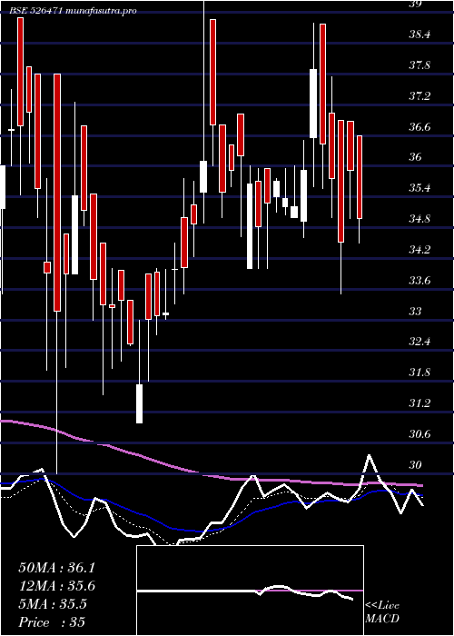Click the last red candle on the right
The height and width of the screenshot is (636, 454).
360,177
